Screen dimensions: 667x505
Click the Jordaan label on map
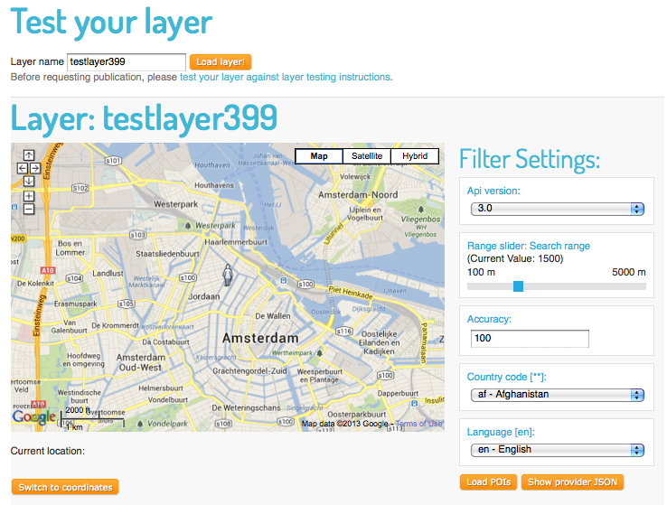[204, 296]
